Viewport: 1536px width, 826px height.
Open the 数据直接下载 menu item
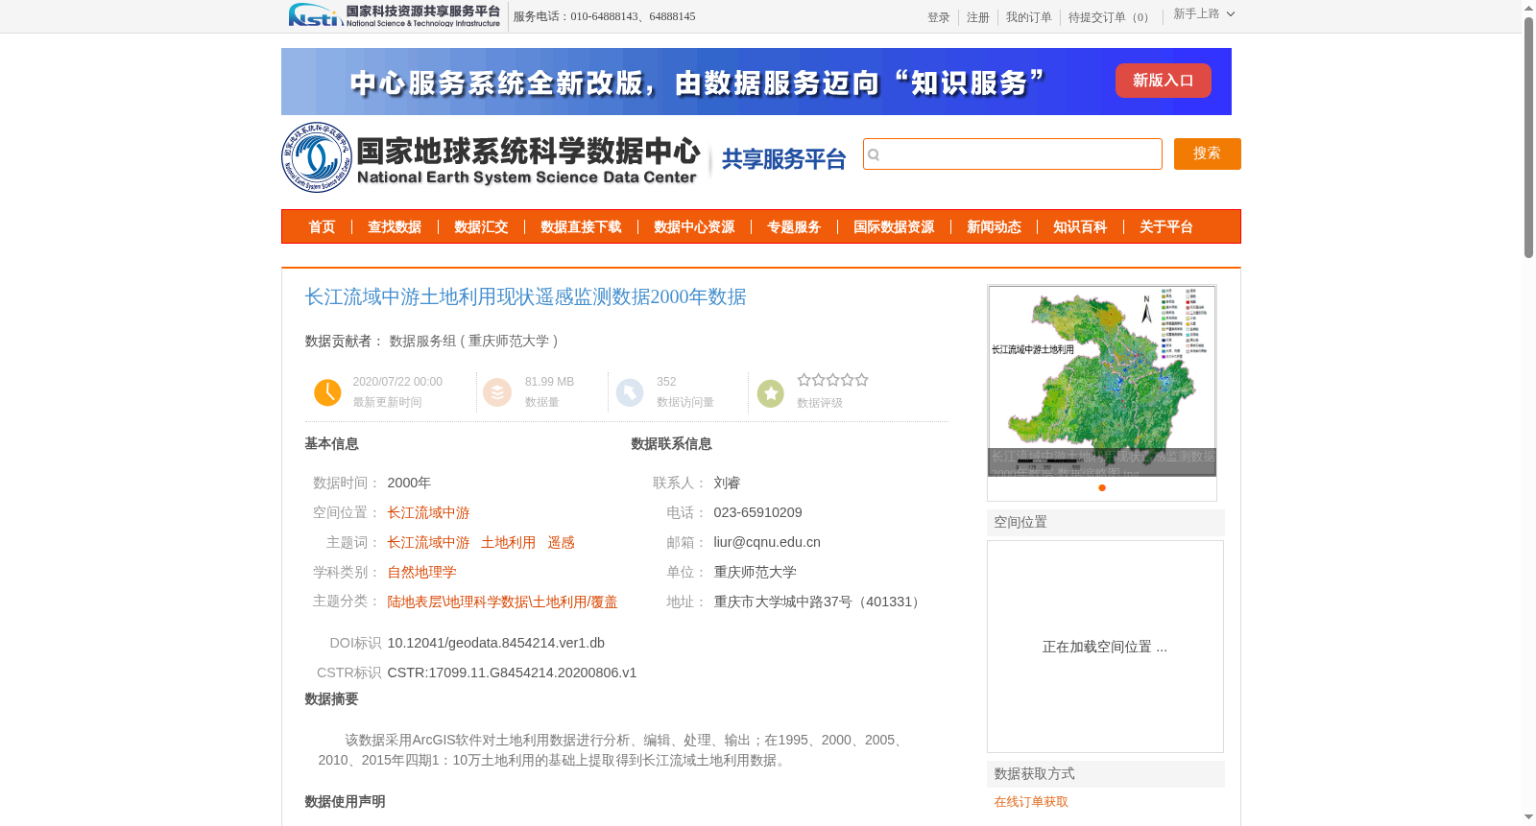point(581,227)
